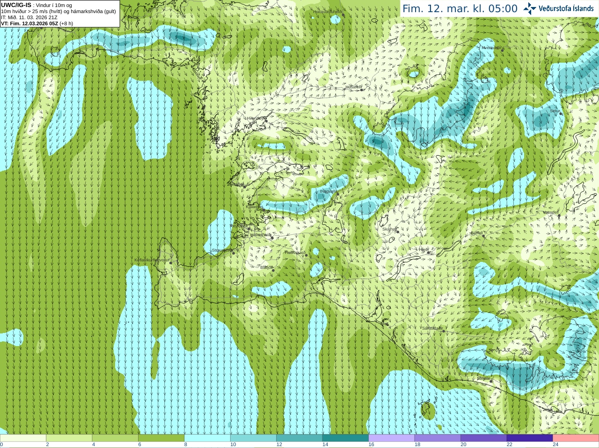Click the Þingvellir station label
Screen dimensions: 599x448
[x=329, y=191]
